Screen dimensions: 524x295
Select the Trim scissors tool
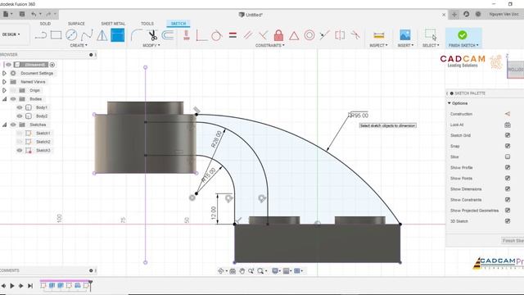152,34
